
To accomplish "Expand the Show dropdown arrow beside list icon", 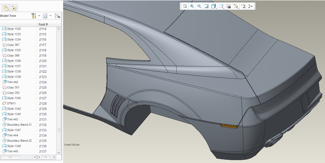I will tap(50, 16).
